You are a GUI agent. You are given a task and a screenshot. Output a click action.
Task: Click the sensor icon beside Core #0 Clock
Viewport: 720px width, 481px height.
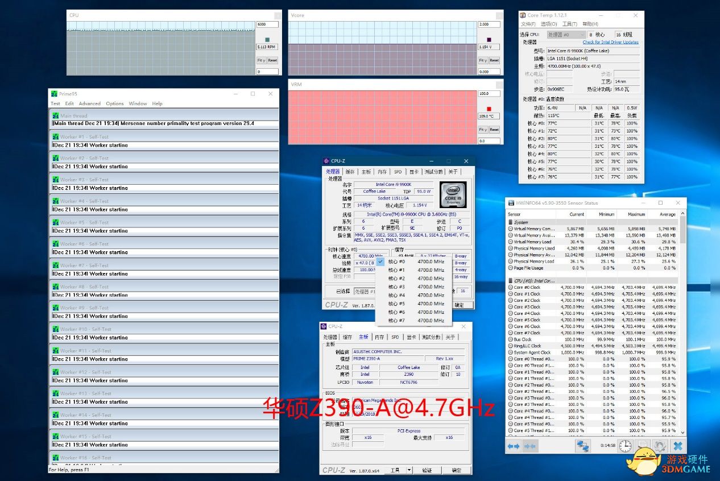coord(510,288)
